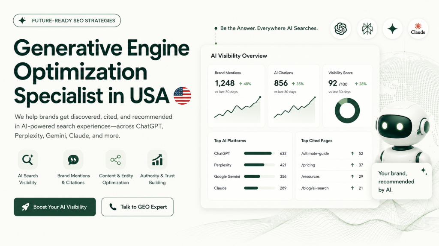
Task: Open the /blog/ai-search cited page
Action: 315,188
